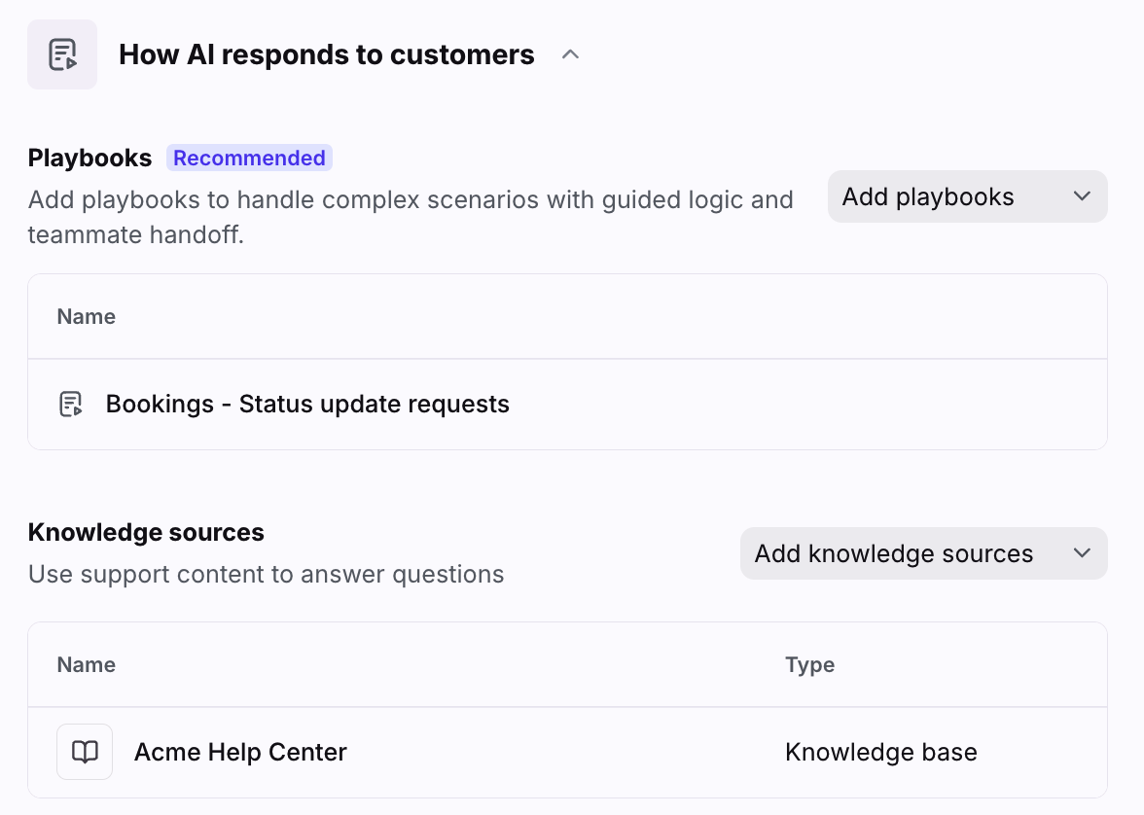Click the How AI responds to customers heading
Viewport: 1144px width, 815px height.
coord(326,55)
